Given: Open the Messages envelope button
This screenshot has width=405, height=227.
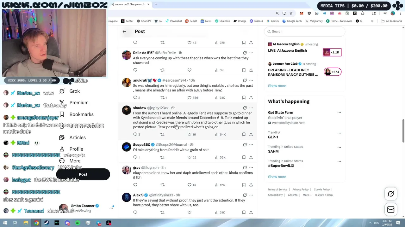Looking at the screenshot, I should [x=391, y=209].
